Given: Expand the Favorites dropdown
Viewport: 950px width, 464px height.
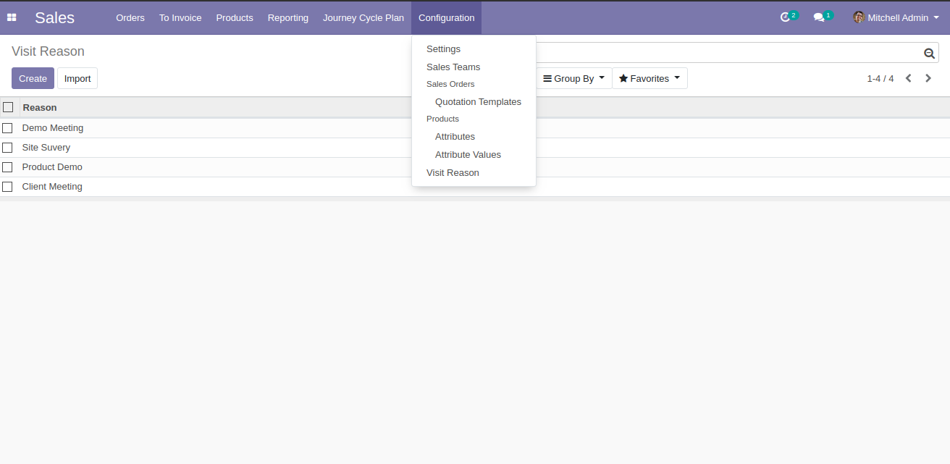Looking at the screenshot, I should [x=650, y=78].
